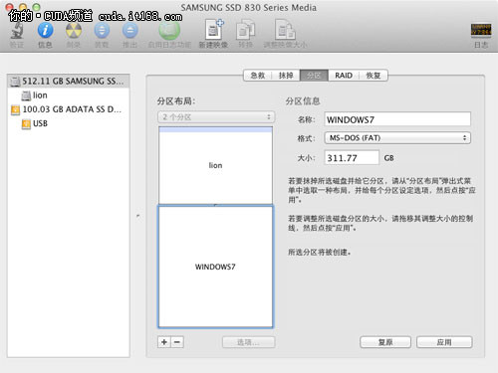Switch to the Restore (恢复) tab

373,76
